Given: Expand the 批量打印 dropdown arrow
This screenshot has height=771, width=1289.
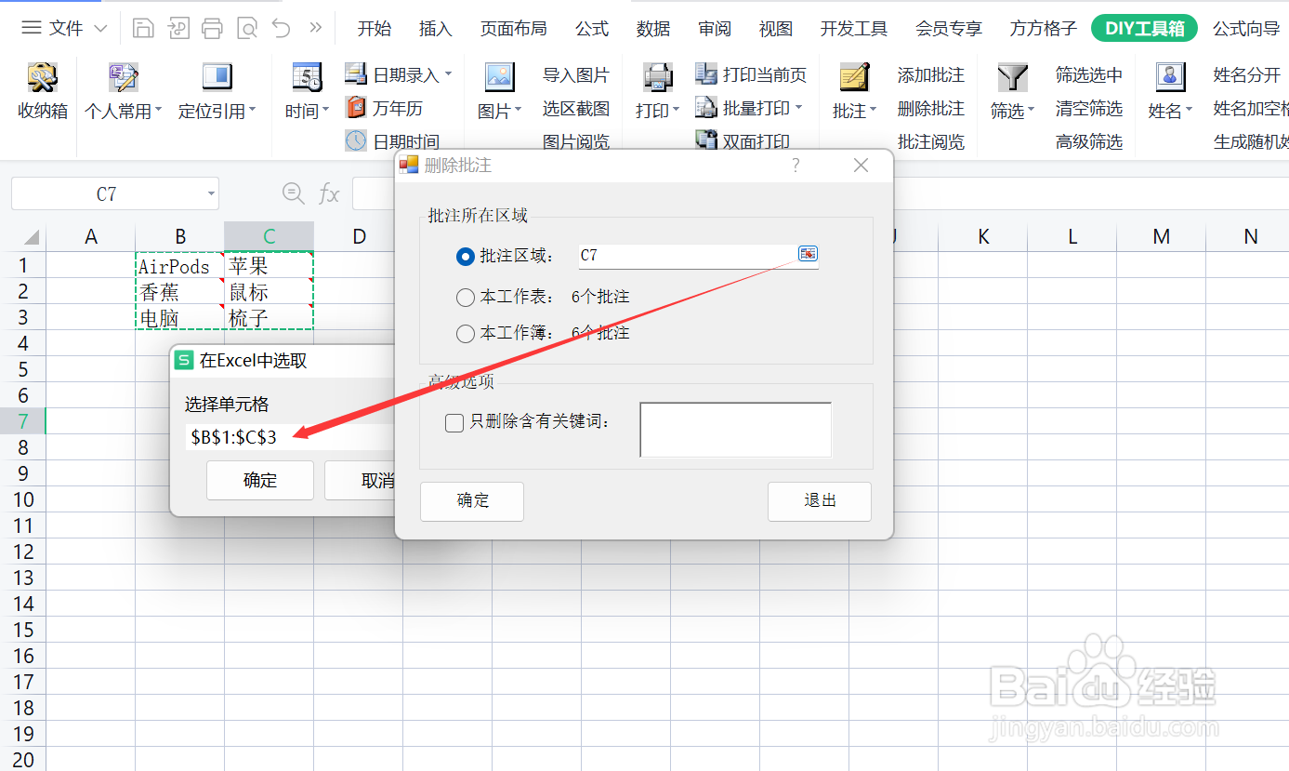Looking at the screenshot, I should [798, 108].
